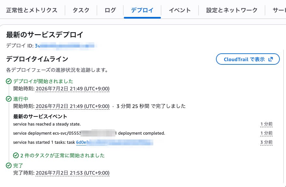Click the 最新のサービスイベント heading
The width and height of the screenshot is (286, 187).
point(40,116)
